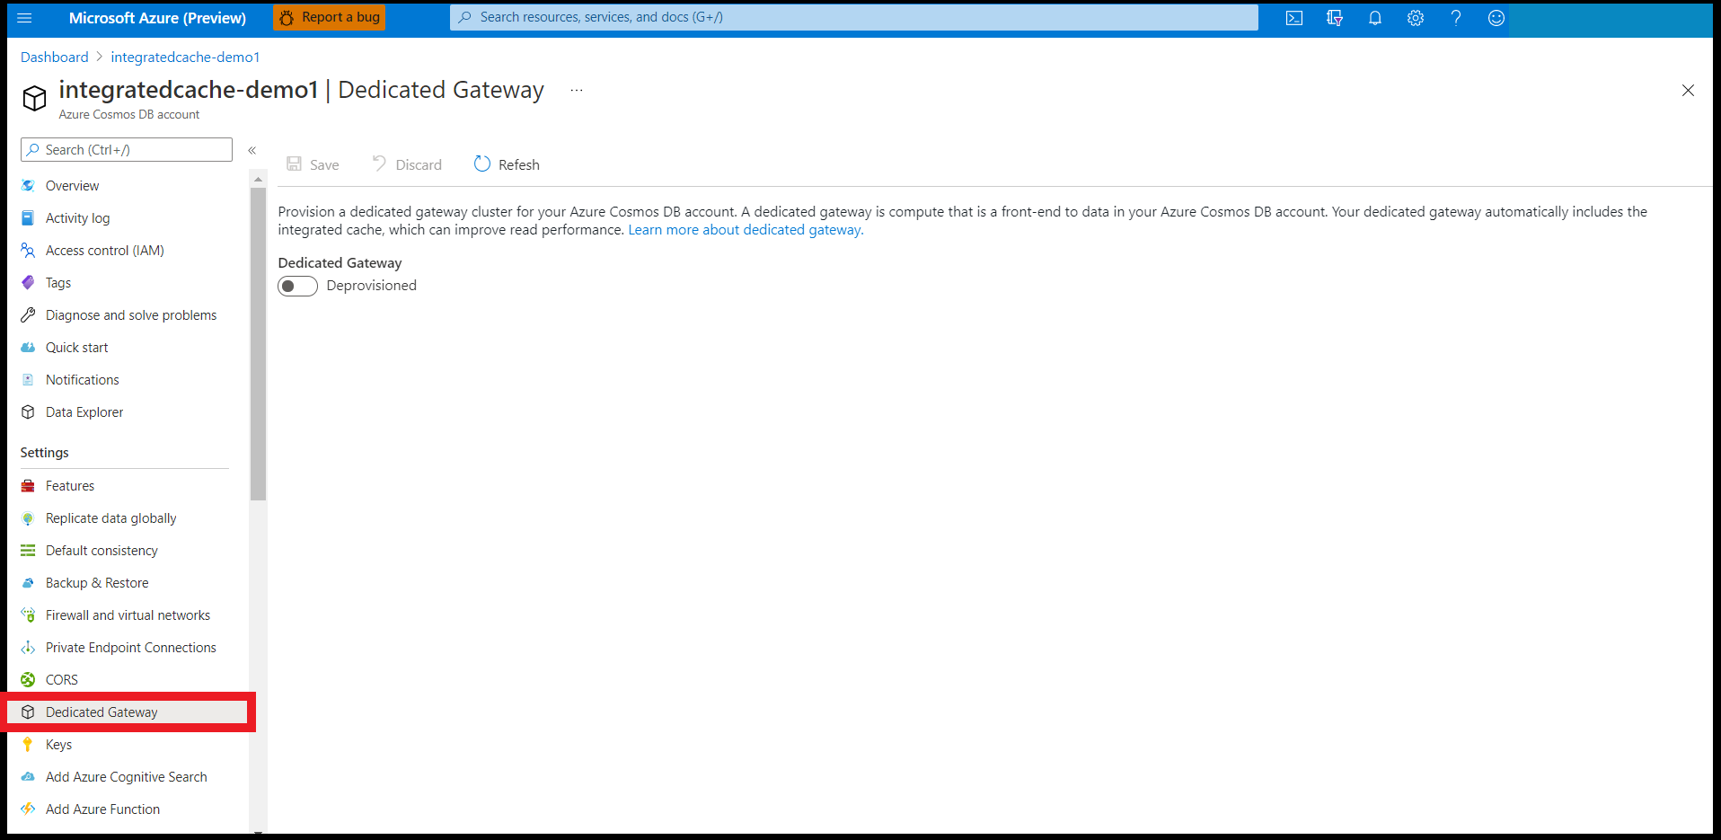This screenshot has width=1721, height=840.
Task: Click the hamburger menu to show portal sidebar
Action: click(x=24, y=17)
